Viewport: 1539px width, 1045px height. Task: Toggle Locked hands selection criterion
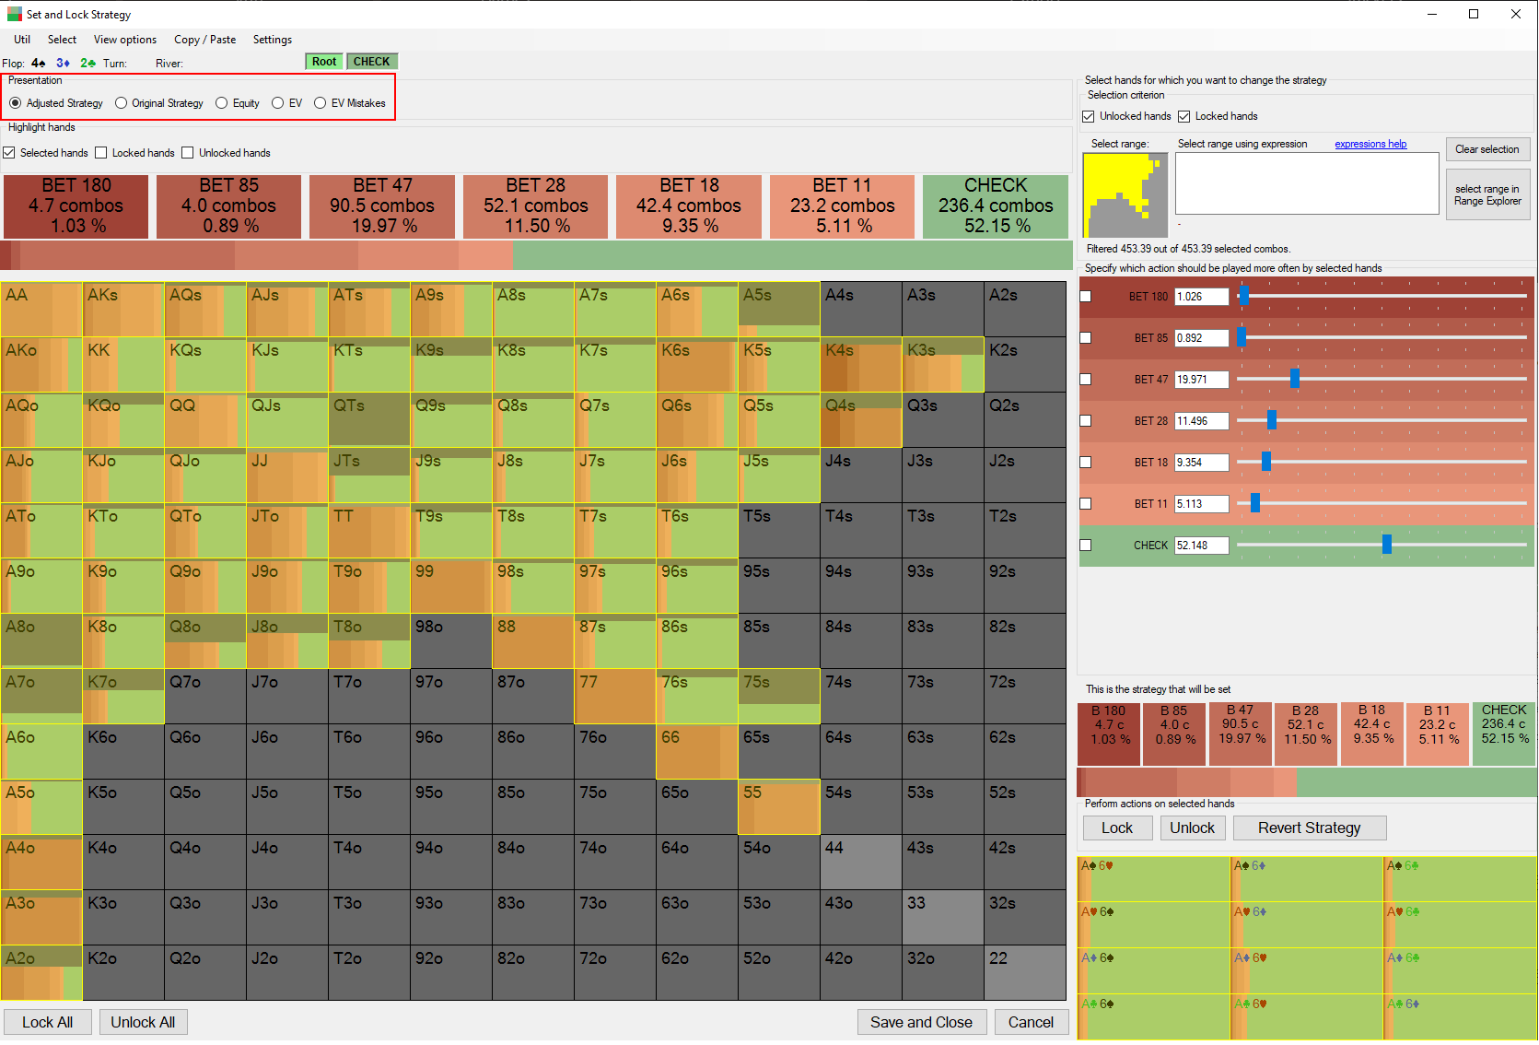click(1184, 116)
